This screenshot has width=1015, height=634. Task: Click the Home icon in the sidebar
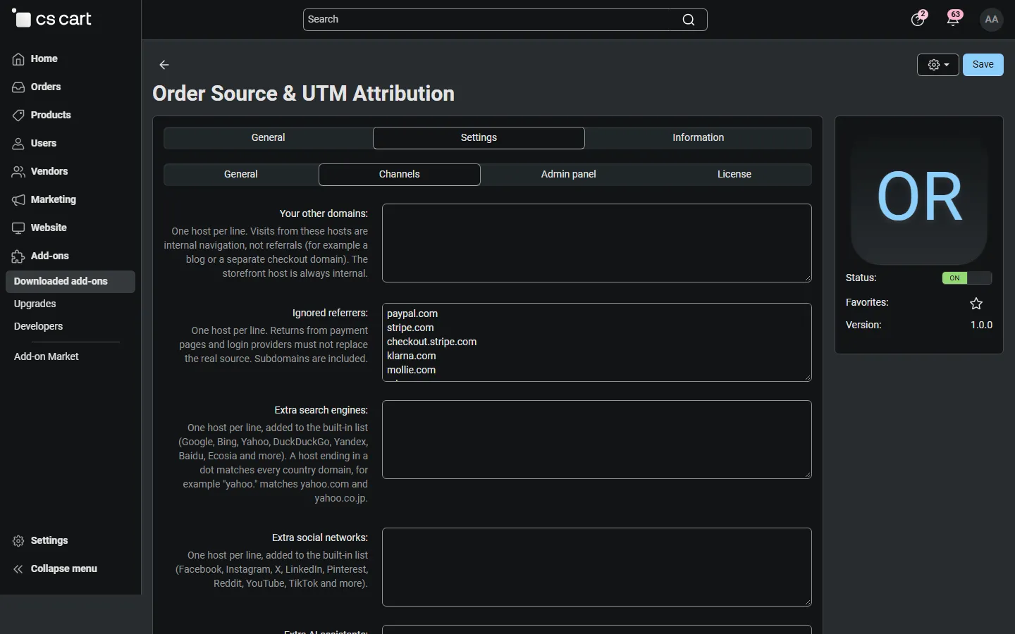coord(18,59)
